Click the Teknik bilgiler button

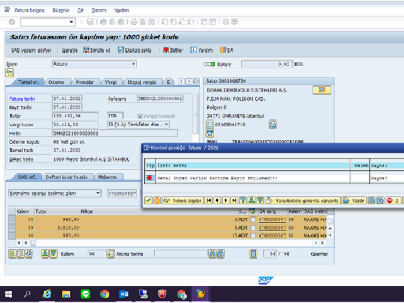pyautogui.click(x=183, y=200)
